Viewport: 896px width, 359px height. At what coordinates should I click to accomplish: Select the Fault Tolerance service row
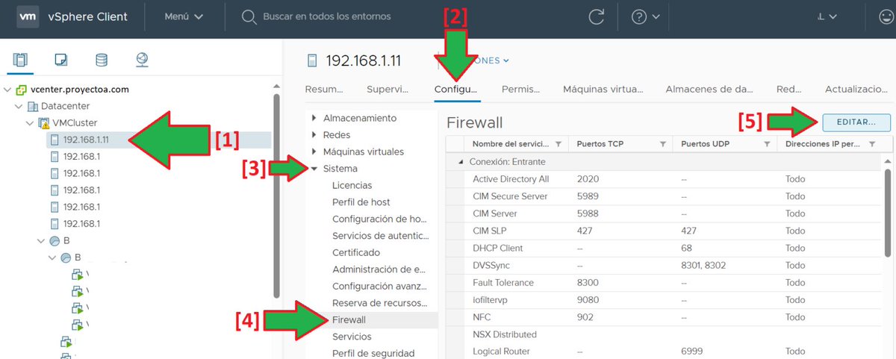point(664,282)
